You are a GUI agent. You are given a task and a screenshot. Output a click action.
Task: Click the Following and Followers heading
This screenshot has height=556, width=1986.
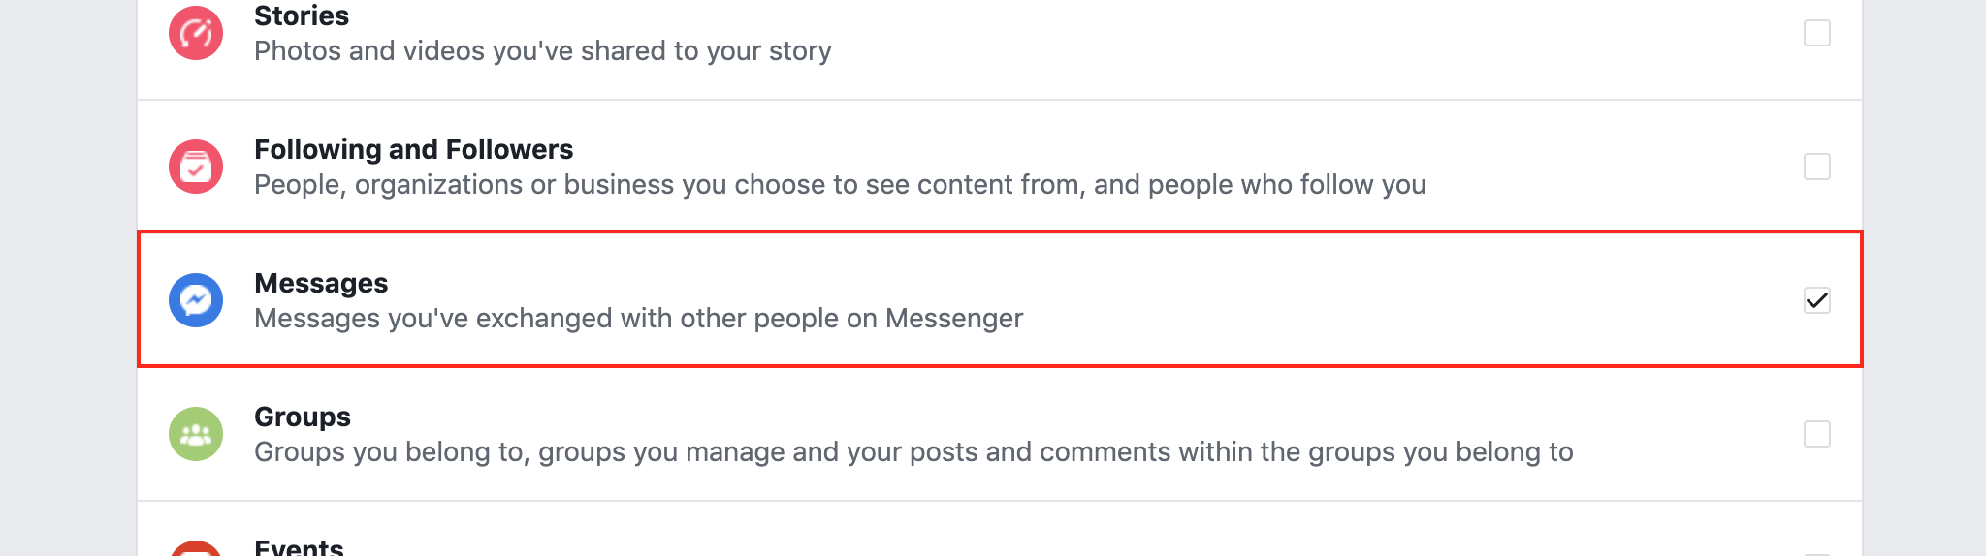tap(413, 149)
